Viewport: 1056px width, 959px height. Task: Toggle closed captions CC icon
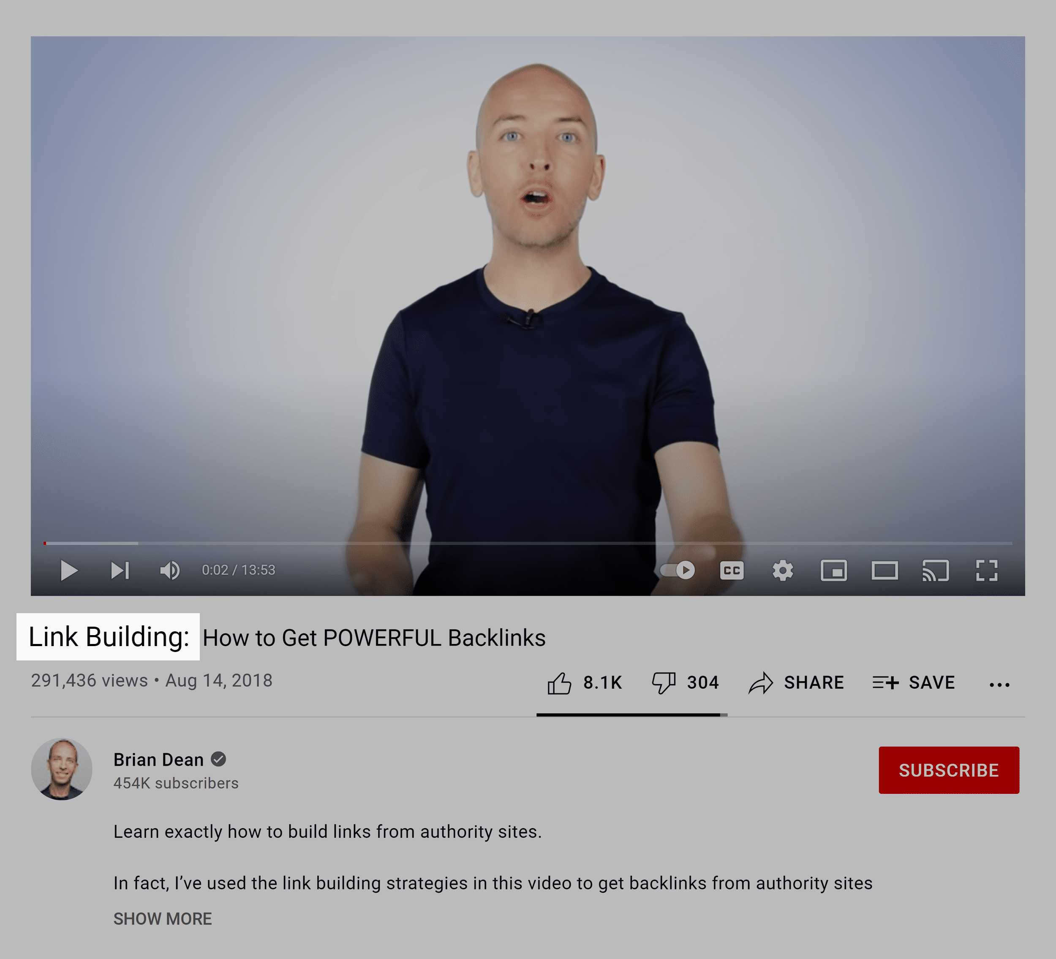pyautogui.click(x=732, y=569)
